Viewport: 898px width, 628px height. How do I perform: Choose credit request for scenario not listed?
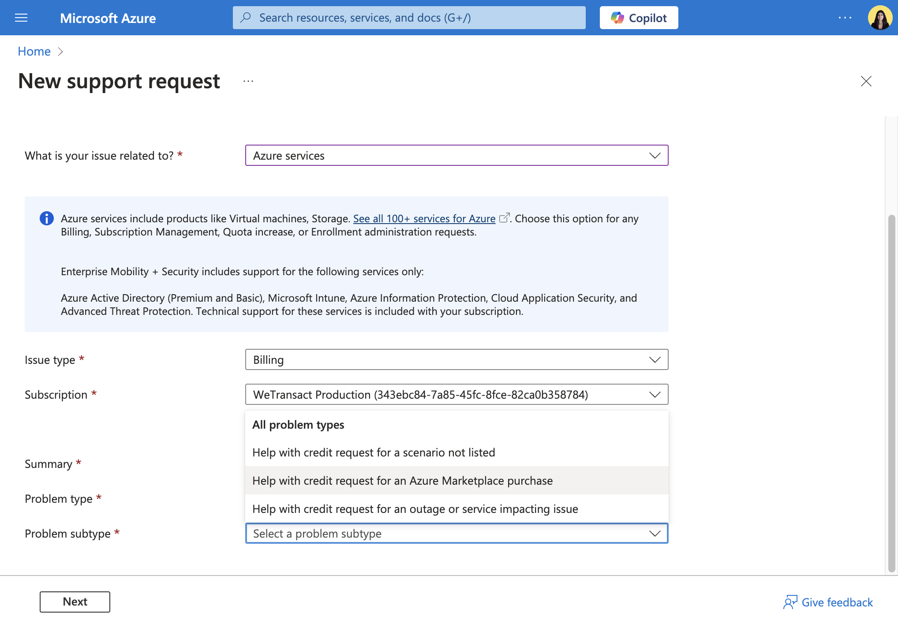coord(456,452)
